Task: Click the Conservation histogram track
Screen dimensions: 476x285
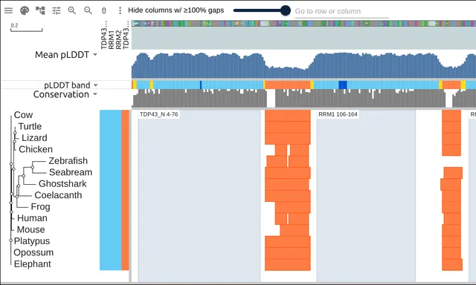Action: pos(303,98)
